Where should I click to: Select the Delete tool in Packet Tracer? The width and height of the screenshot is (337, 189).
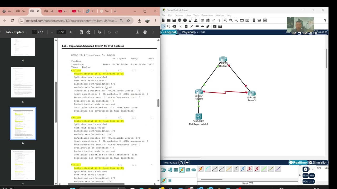click(x=174, y=26)
